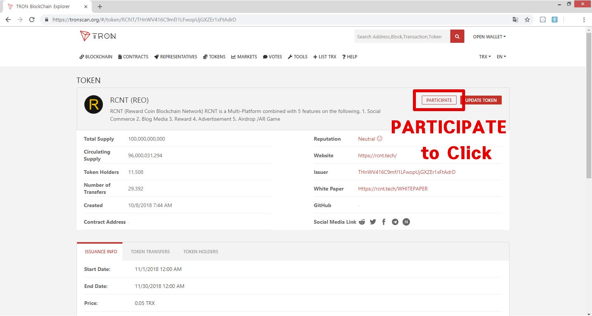Open the BLOCKCHAIN menu

(96, 57)
